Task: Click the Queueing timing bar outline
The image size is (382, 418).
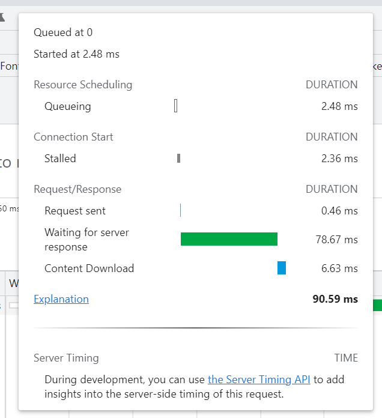Action: click(x=175, y=106)
